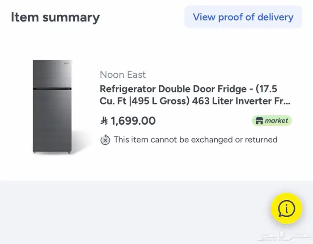The image size is (313, 244).
Task: Click the no-return crossed circle icon
Action: point(105,140)
